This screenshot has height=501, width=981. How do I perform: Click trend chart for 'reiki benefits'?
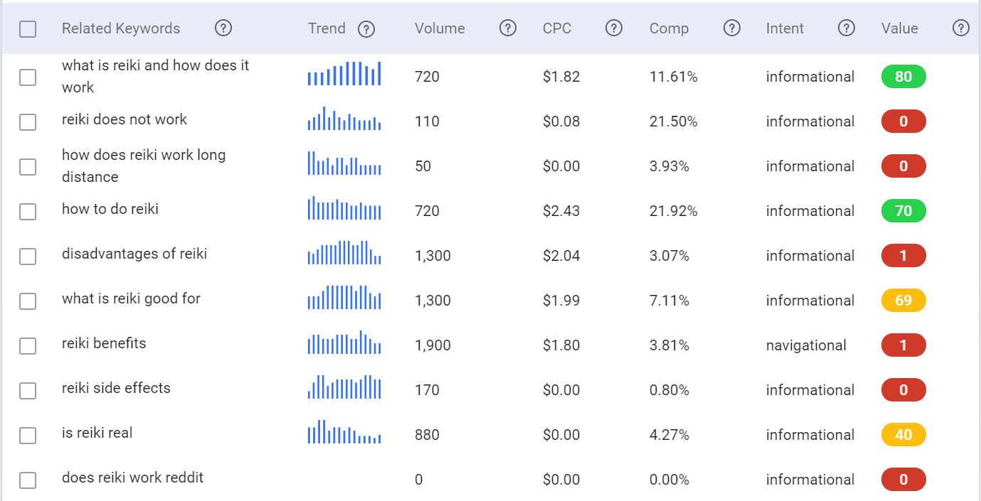point(344,342)
